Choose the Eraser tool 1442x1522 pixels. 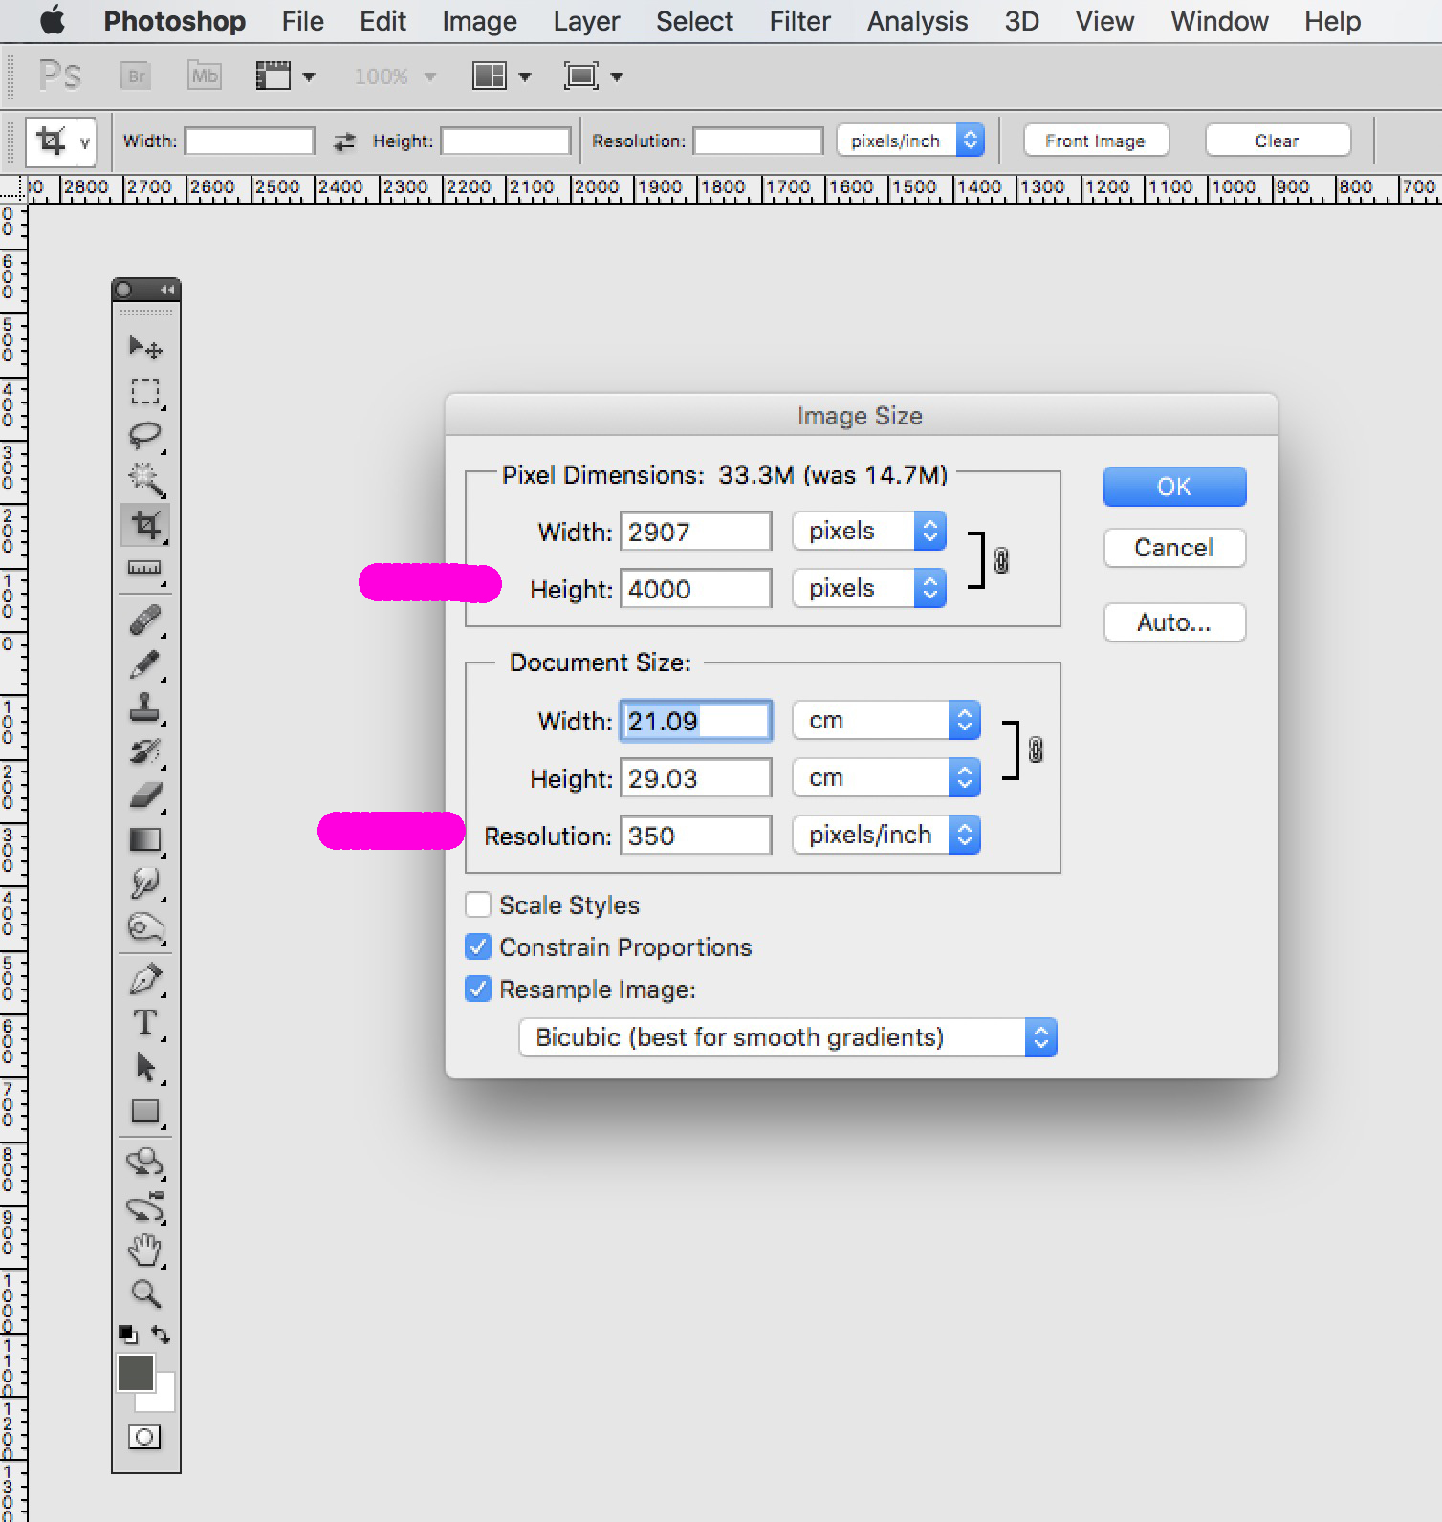tap(144, 795)
